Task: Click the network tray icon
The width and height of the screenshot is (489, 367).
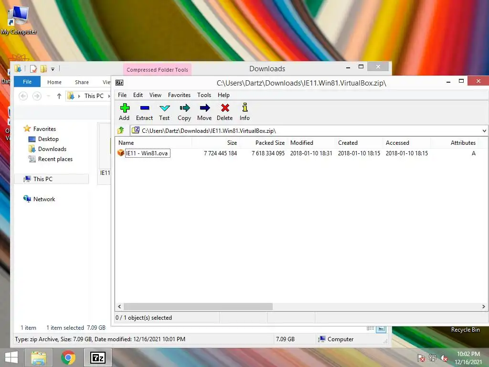Action: pyautogui.click(x=433, y=358)
